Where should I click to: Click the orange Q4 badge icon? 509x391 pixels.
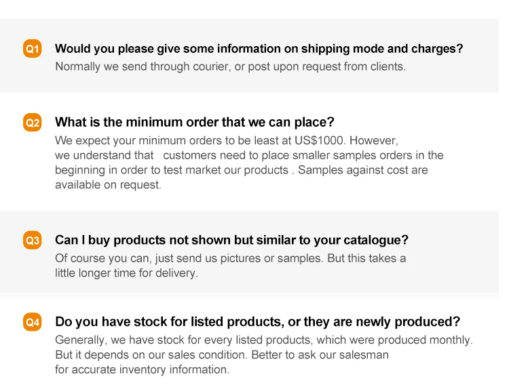(x=33, y=322)
